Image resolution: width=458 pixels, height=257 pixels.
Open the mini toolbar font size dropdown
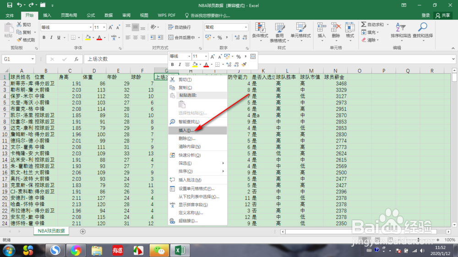[206, 56]
